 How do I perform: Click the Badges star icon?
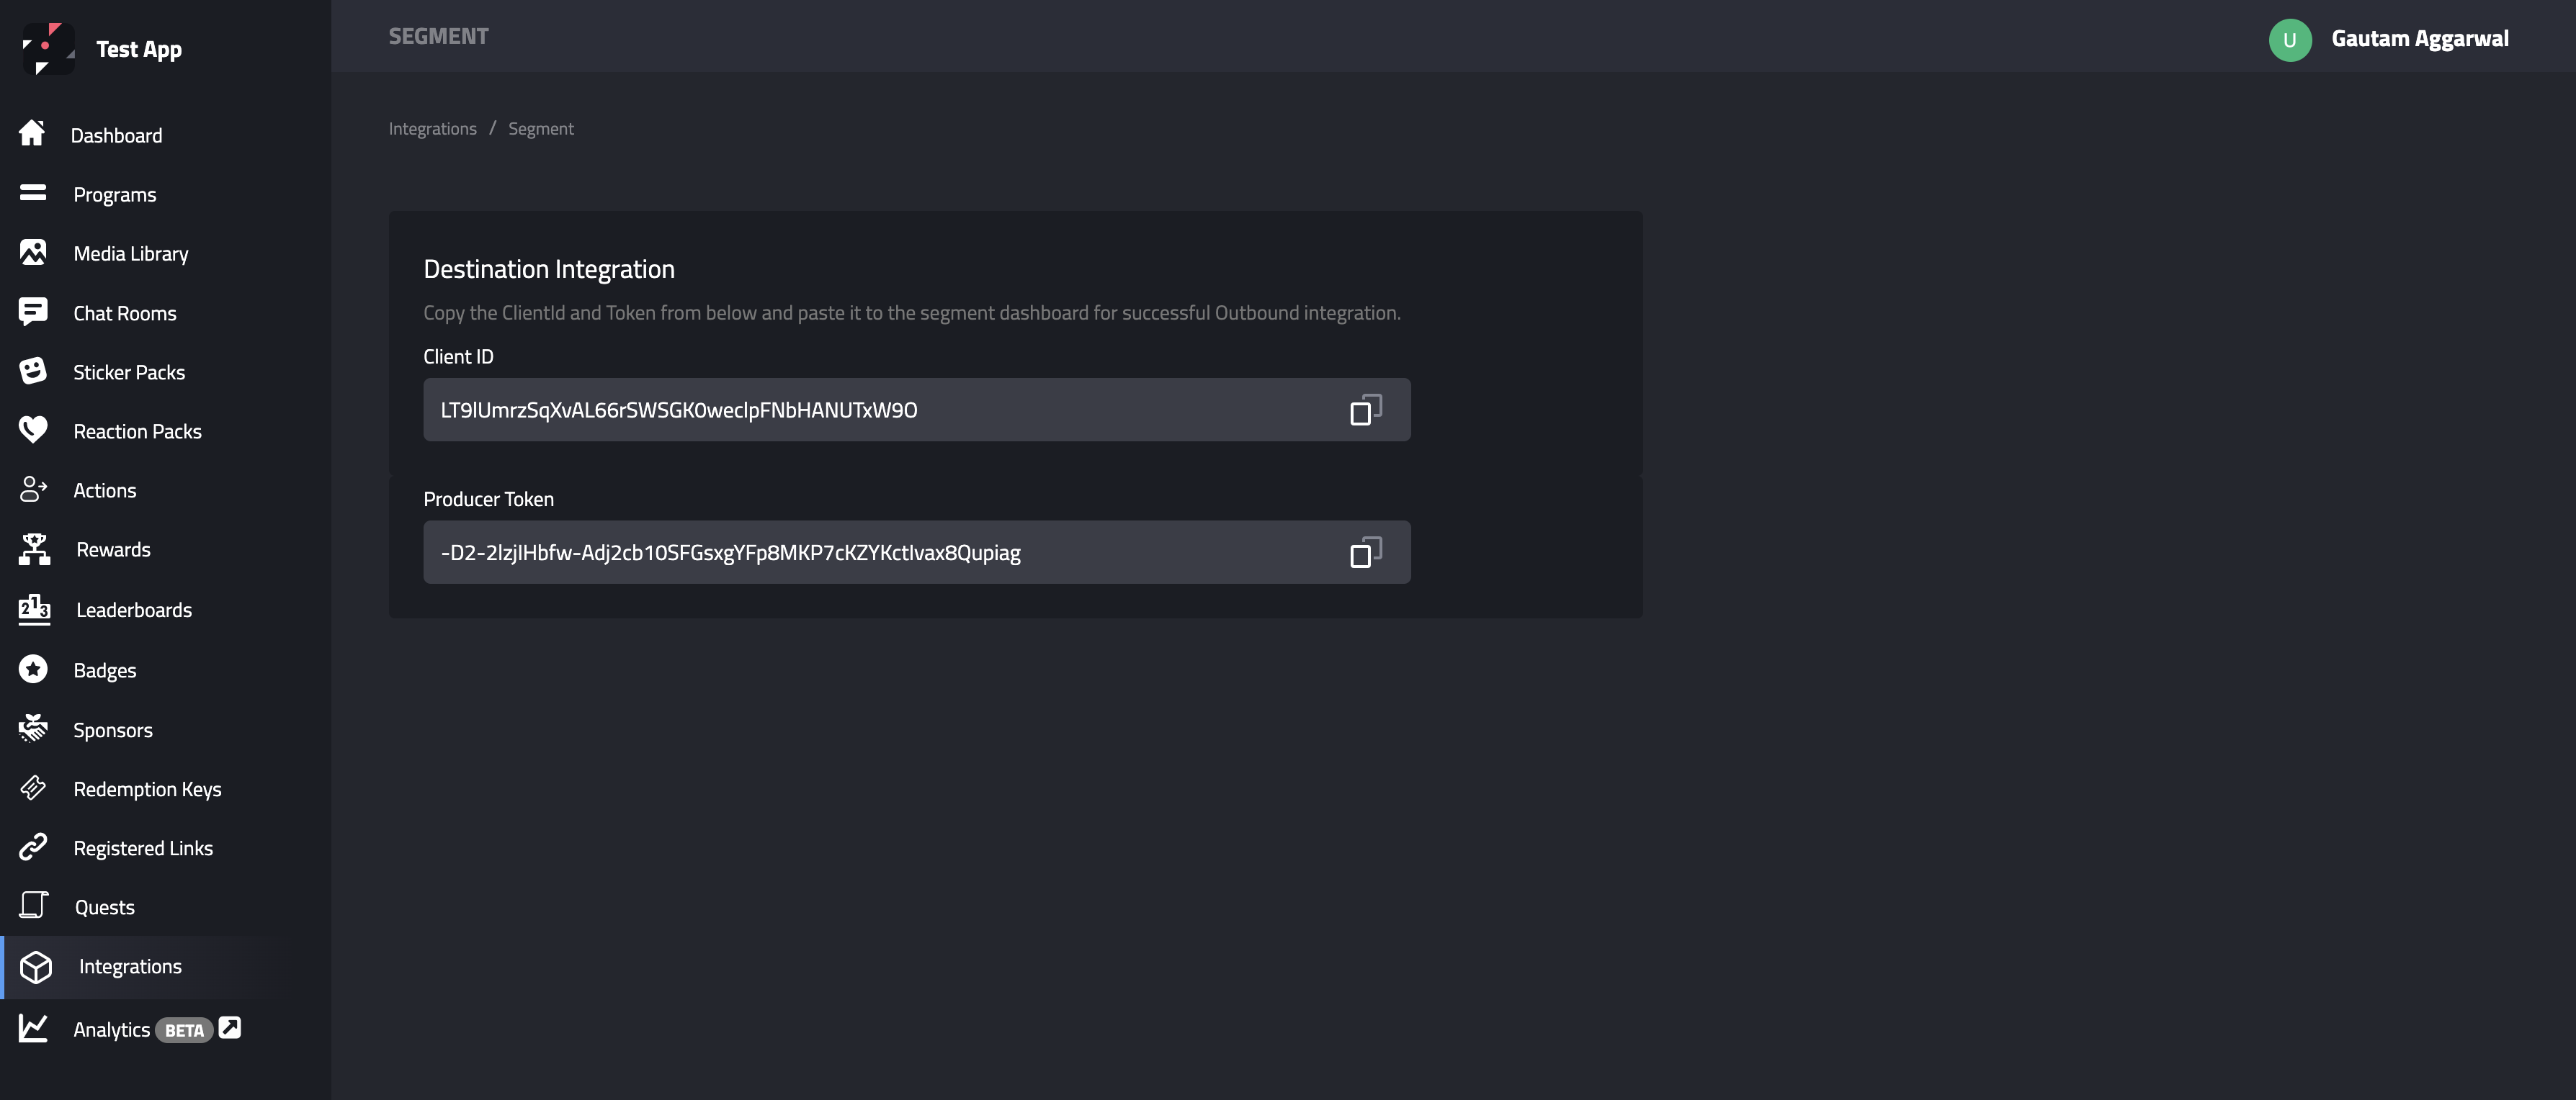tap(33, 670)
